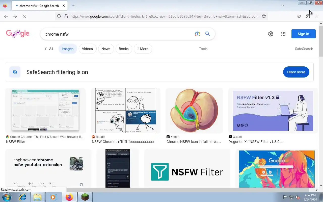The height and width of the screenshot is (202, 323).
Task: Expand the list all tabs dropdown arrow
Action: click(283, 6)
